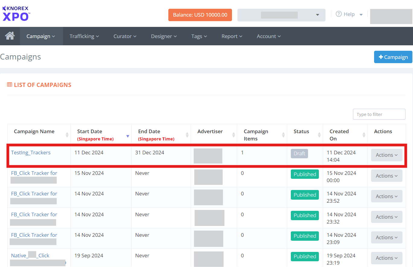Sort by Campaign Name column arrows
413x267 pixels.
tap(67, 135)
